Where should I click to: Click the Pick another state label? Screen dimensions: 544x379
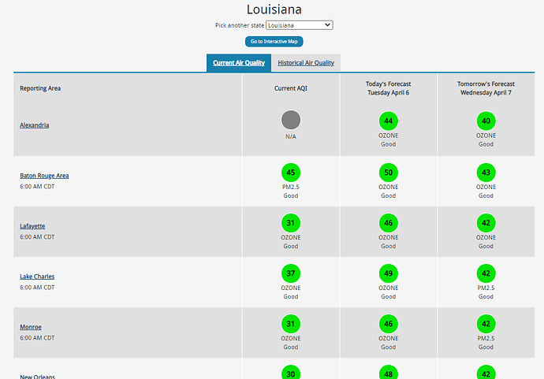[240, 25]
